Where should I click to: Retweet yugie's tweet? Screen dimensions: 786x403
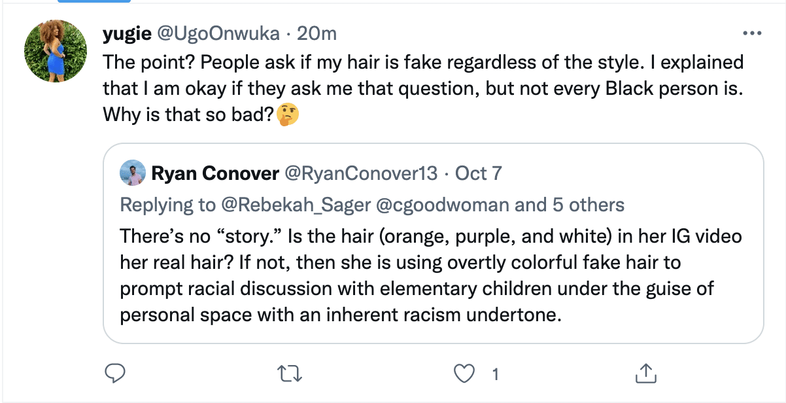(x=288, y=374)
